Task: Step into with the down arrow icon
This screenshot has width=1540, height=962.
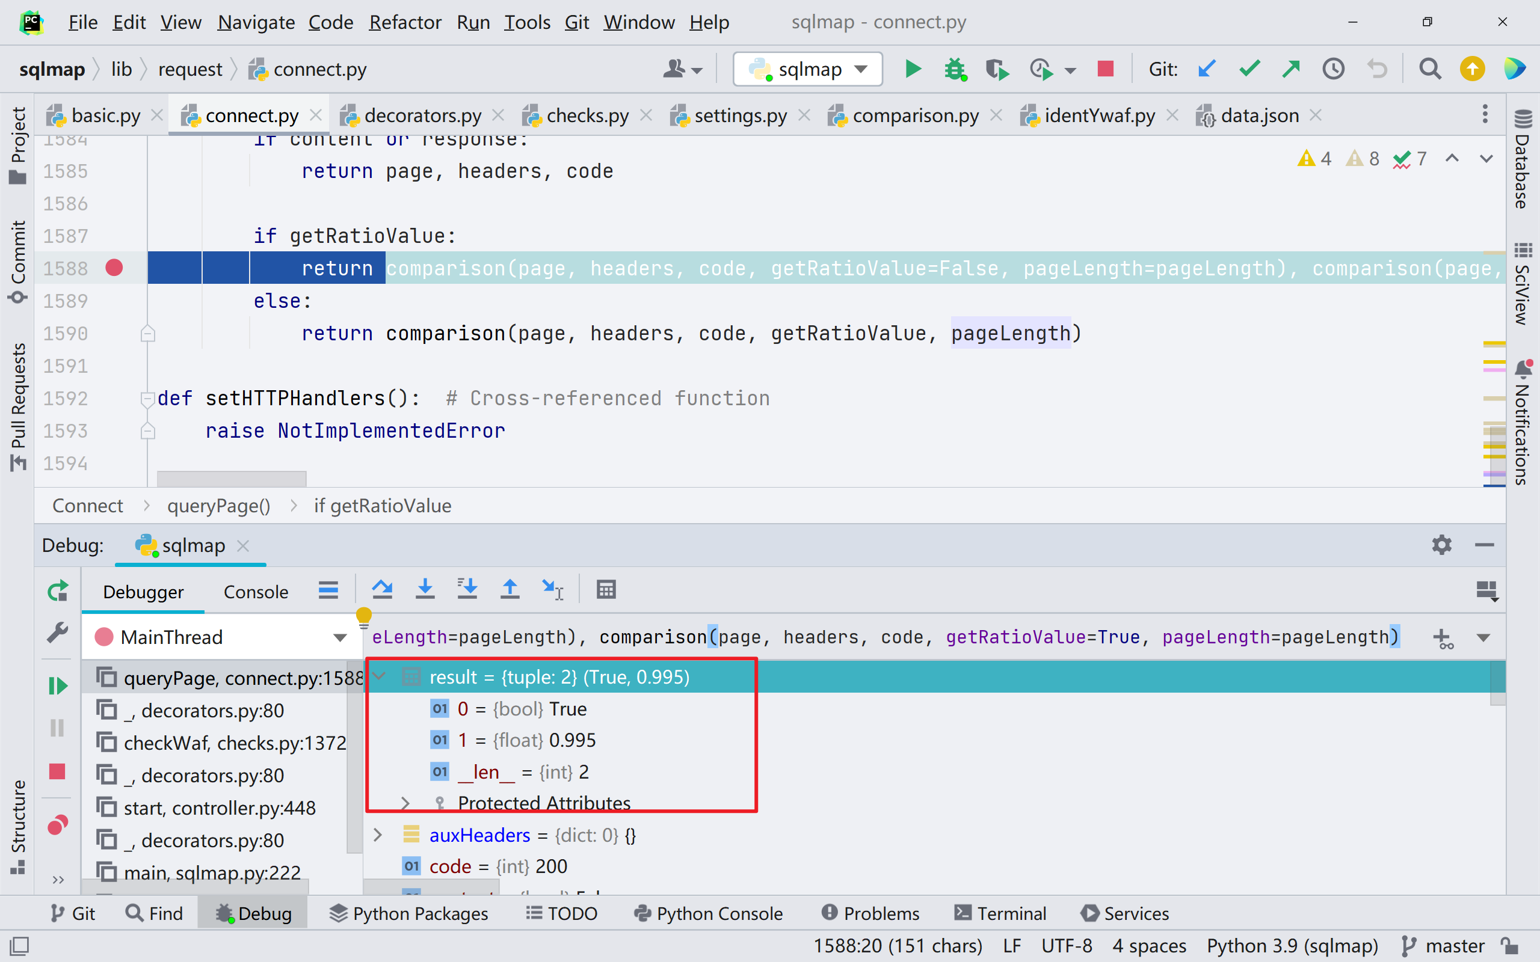Action: pos(425,590)
